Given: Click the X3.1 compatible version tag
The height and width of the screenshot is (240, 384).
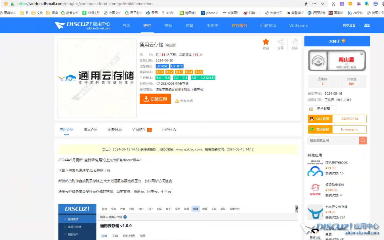Looking at the screenshot, I should [x=160, y=72].
